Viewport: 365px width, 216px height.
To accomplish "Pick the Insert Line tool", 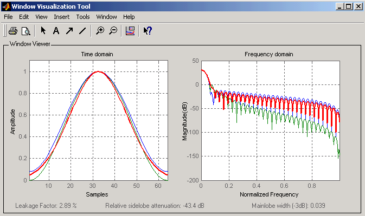I will point(82,31).
